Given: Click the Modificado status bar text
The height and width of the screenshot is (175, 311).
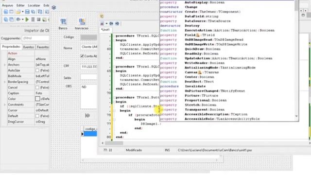Looking at the screenshot, I should (x=134, y=150).
